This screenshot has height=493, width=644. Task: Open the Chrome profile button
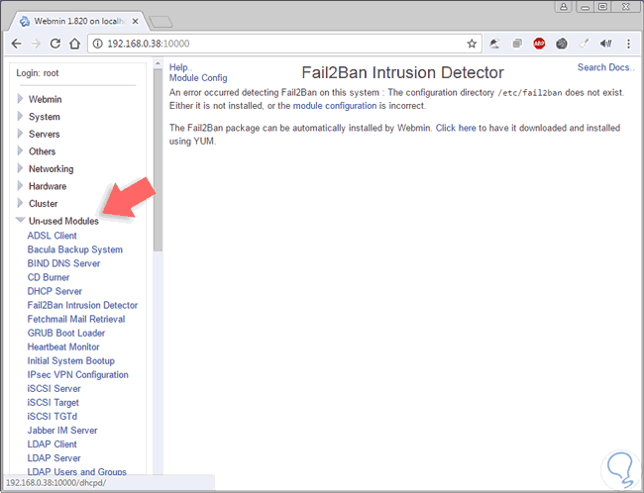564,7
